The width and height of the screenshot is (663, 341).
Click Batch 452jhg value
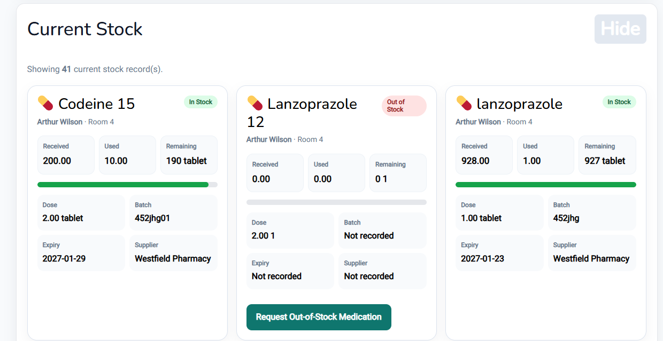click(566, 218)
